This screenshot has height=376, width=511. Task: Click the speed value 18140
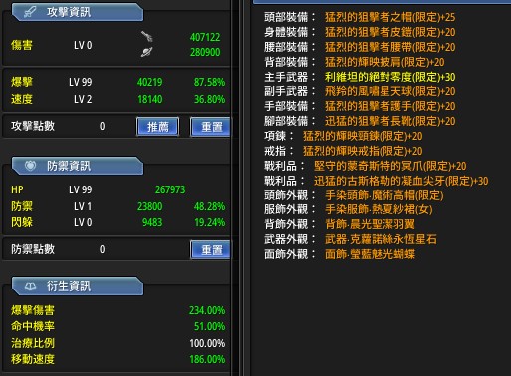(x=149, y=99)
